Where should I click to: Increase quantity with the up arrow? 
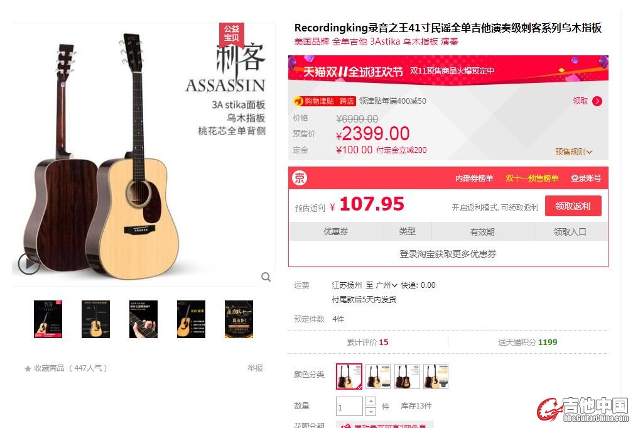coord(371,402)
